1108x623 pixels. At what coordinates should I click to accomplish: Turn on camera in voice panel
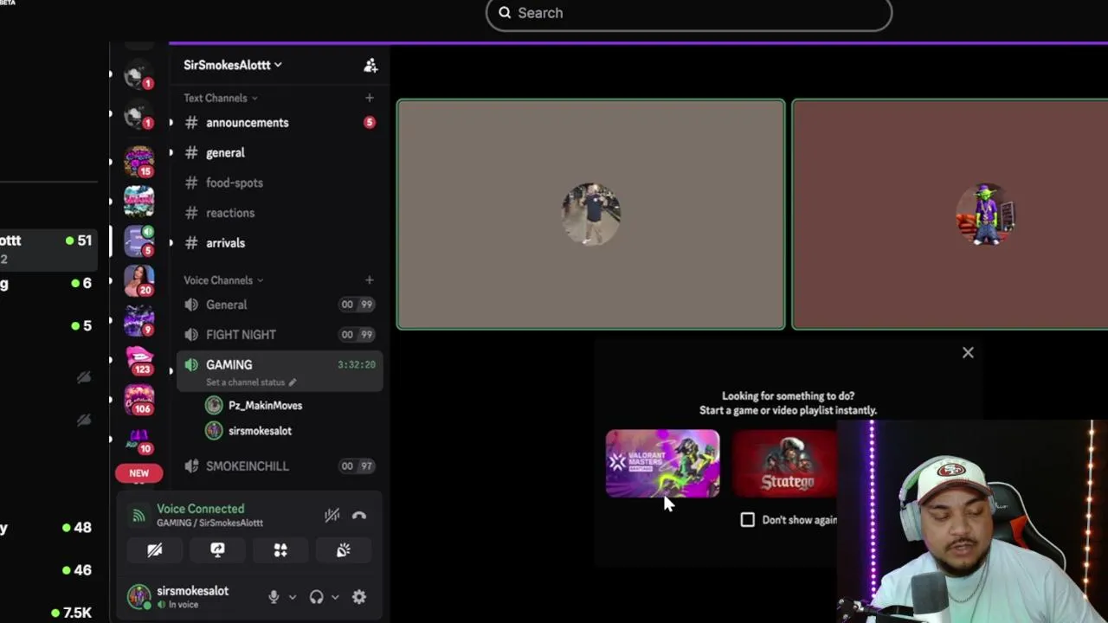point(155,550)
